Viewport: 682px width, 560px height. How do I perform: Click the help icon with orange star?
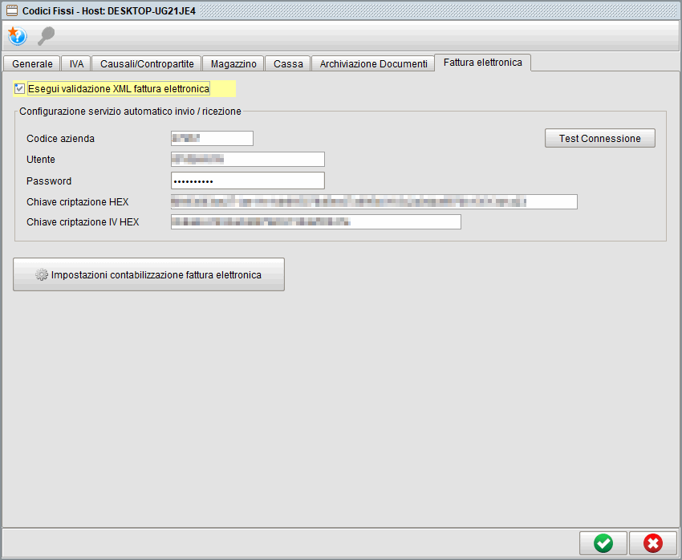[x=17, y=36]
